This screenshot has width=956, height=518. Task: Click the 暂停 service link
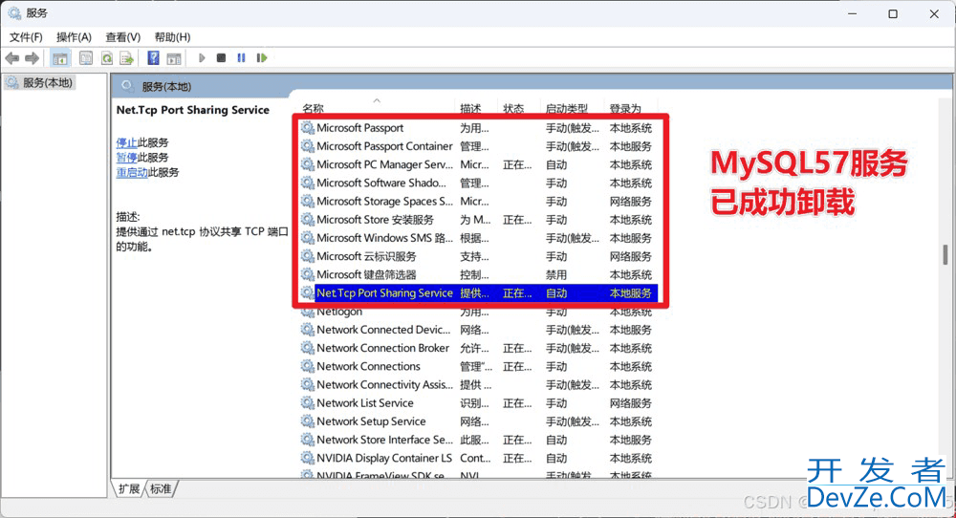pyautogui.click(x=126, y=158)
